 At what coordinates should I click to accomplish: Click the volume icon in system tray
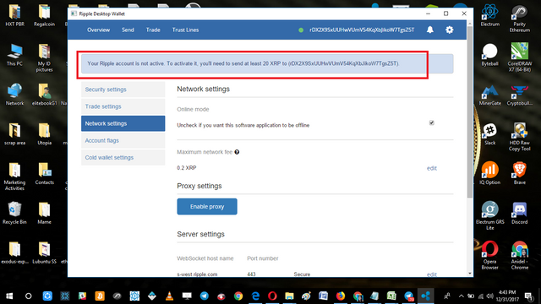pyautogui.click(x=489, y=296)
